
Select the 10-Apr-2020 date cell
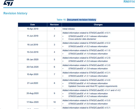32,74
